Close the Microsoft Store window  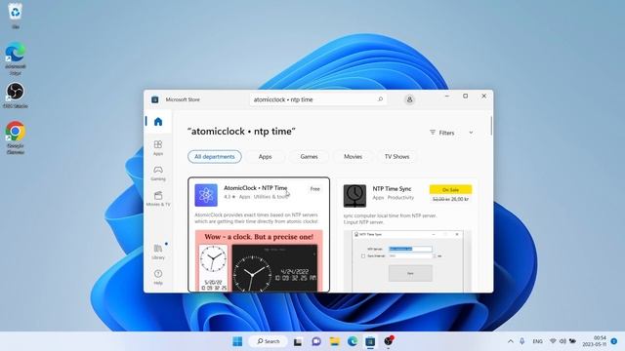(484, 97)
